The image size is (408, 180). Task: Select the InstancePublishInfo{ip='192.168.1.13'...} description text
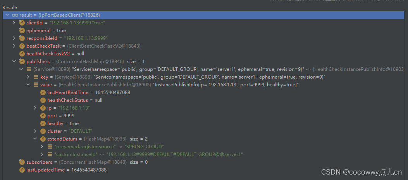226,84
